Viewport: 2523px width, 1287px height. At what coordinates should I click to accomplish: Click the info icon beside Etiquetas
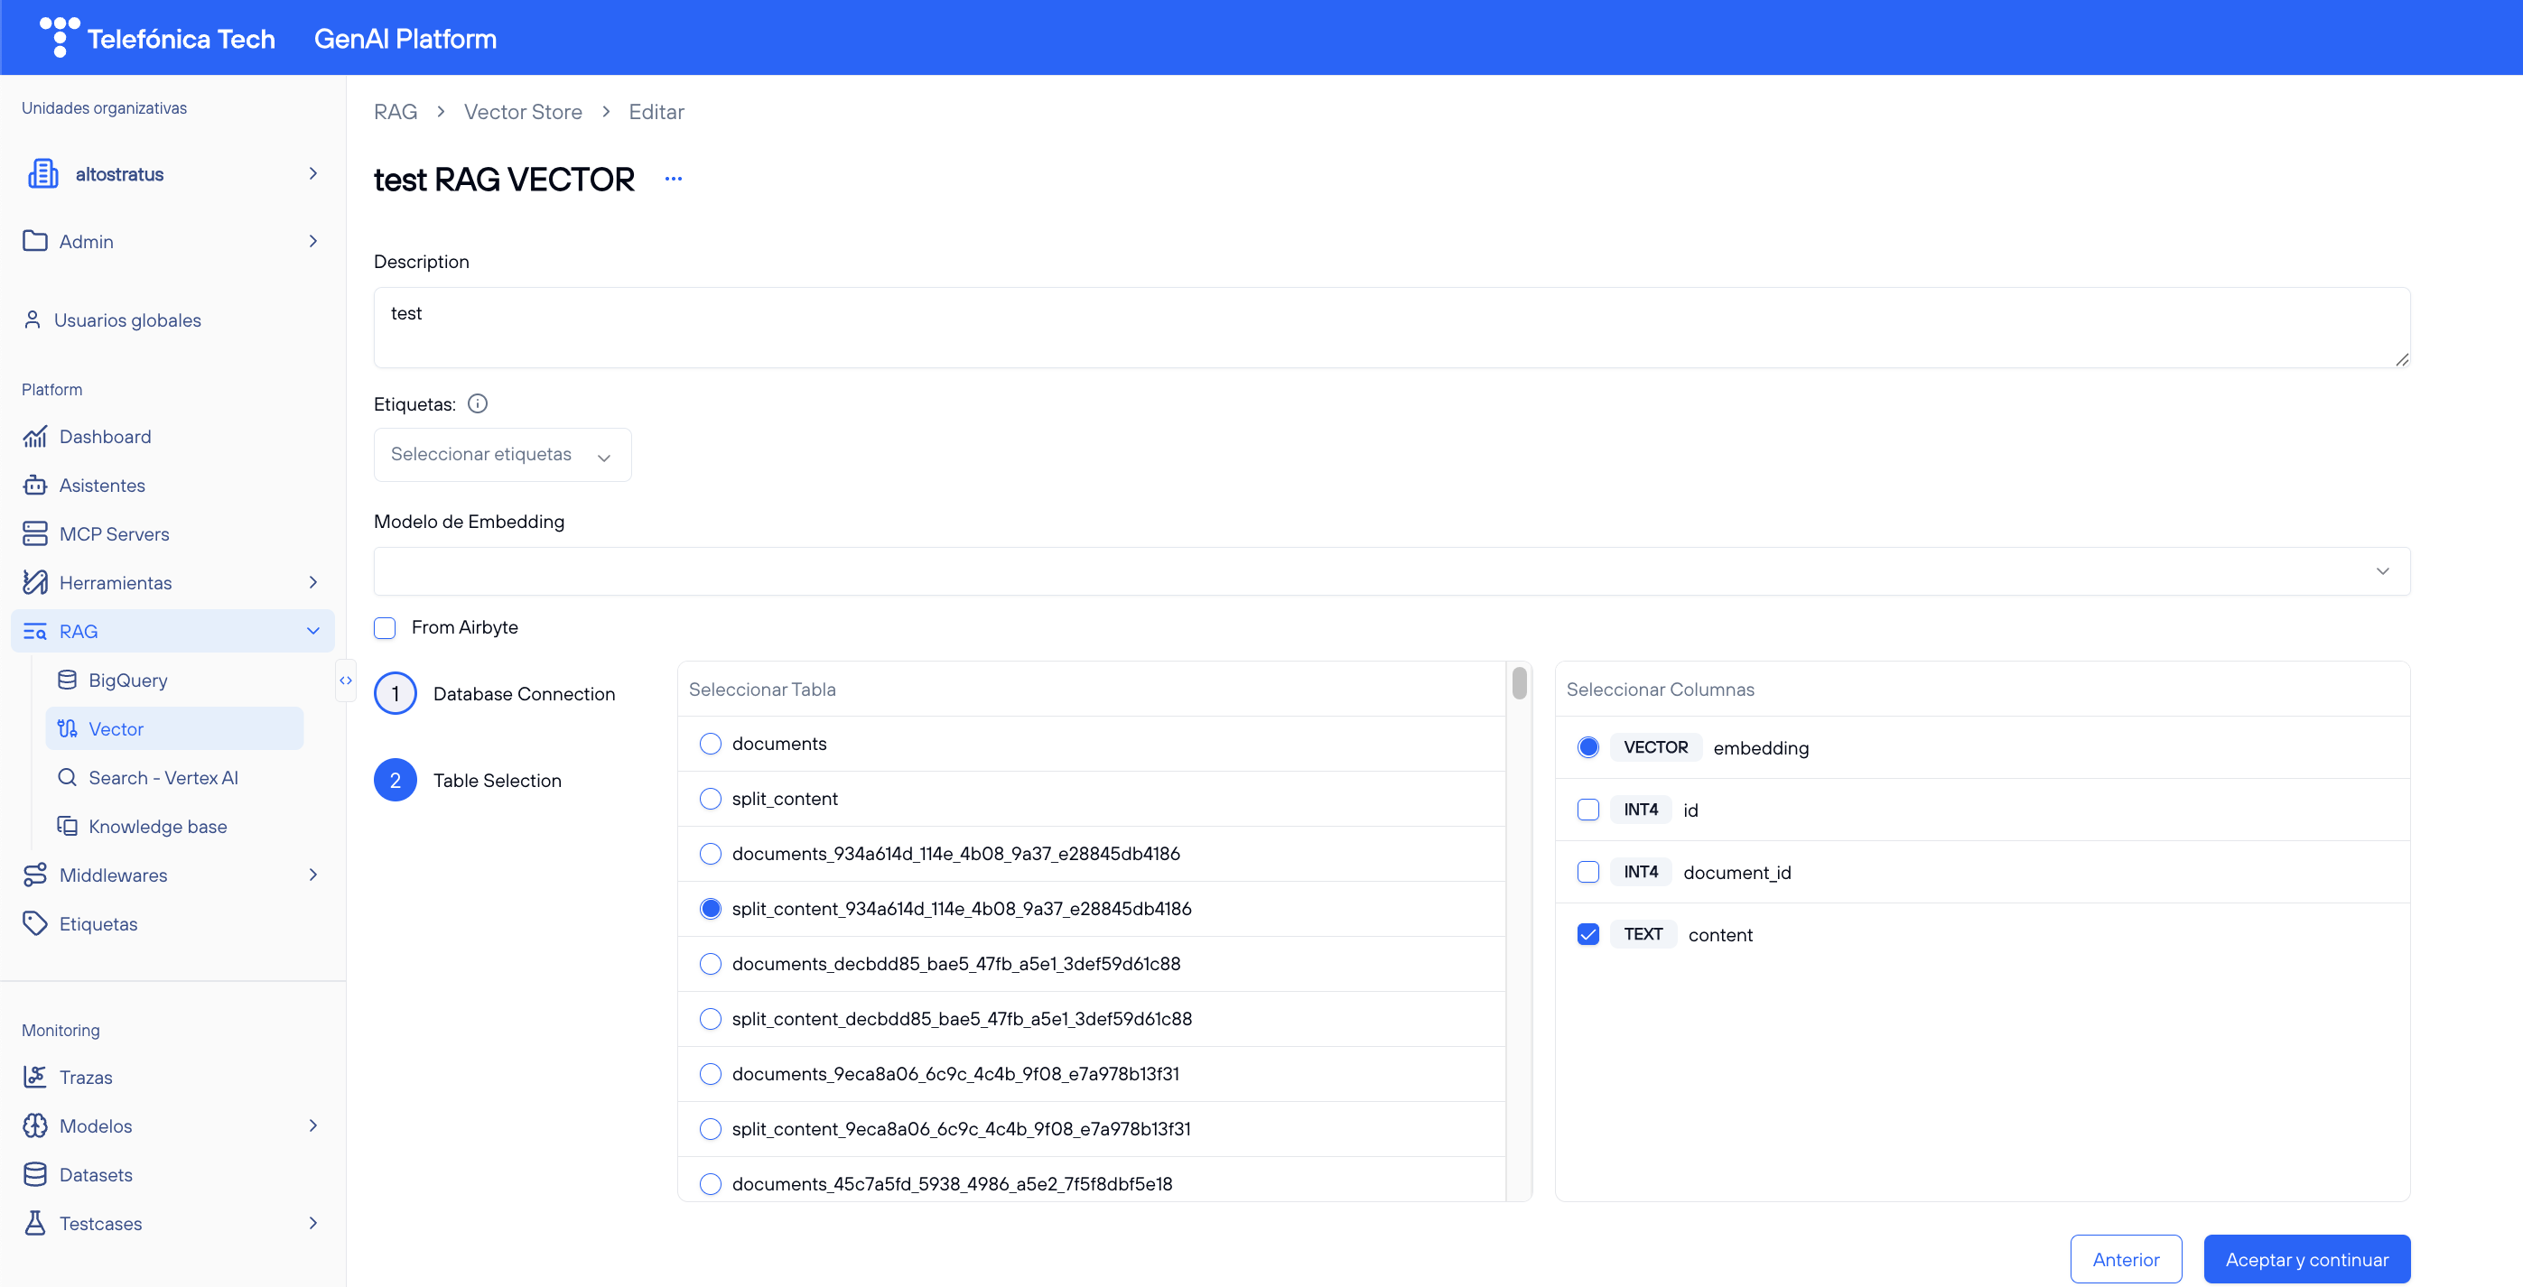477,403
